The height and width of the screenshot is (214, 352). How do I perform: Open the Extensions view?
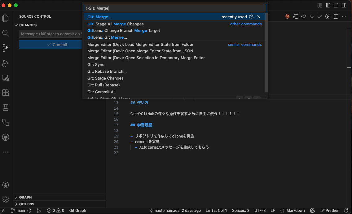pos(6,93)
